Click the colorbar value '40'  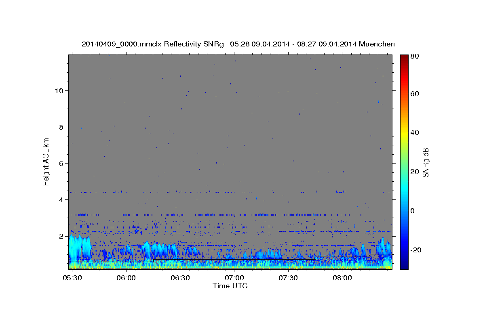(414, 132)
